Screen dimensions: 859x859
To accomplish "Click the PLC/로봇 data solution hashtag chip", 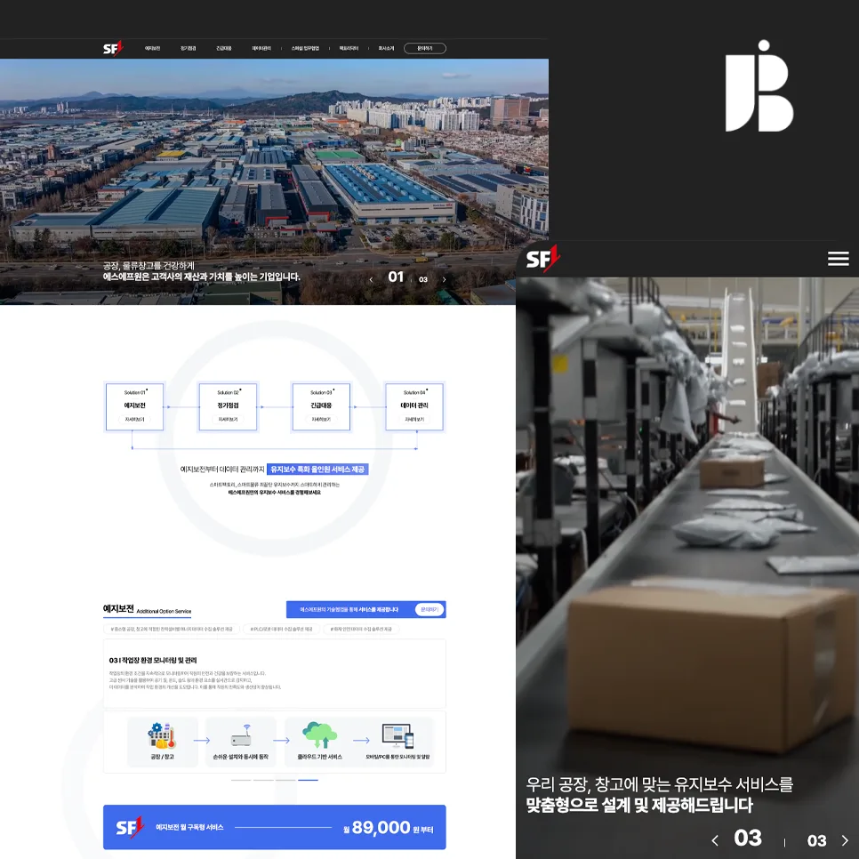I will [282, 629].
